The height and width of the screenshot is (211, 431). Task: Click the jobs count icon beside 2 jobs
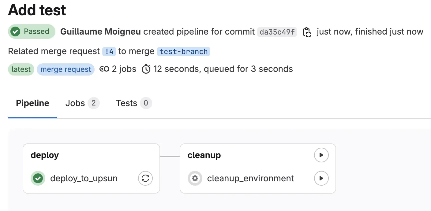coord(104,69)
